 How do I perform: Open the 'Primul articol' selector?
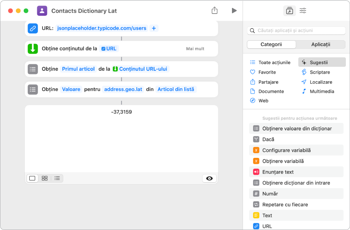click(79, 69)
